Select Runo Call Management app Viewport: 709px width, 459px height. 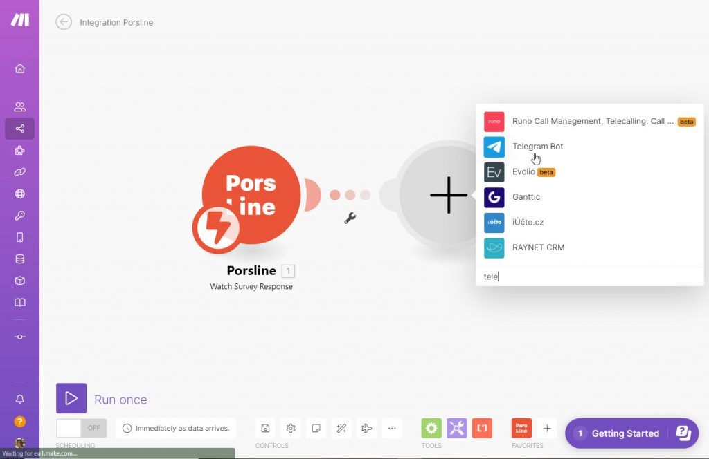590,122
